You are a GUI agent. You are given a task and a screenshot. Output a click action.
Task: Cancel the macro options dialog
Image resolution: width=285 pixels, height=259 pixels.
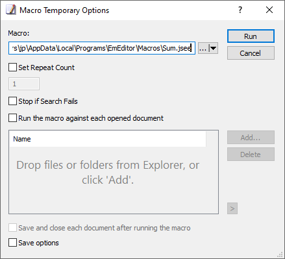[251, 53]
